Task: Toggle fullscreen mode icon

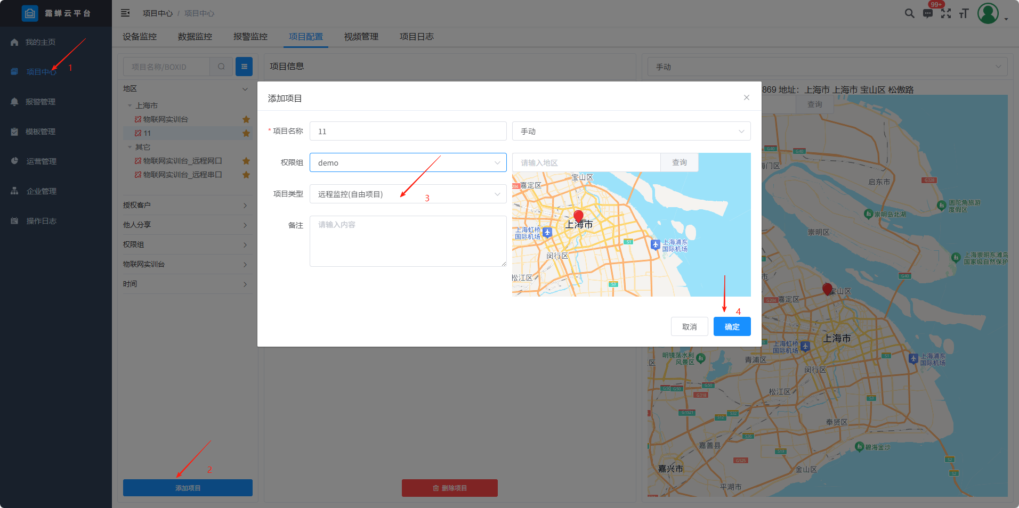Action: [946, 13]
